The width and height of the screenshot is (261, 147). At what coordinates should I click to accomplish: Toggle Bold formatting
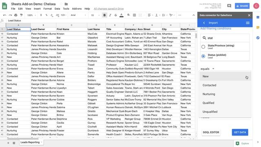coord(104,15)
